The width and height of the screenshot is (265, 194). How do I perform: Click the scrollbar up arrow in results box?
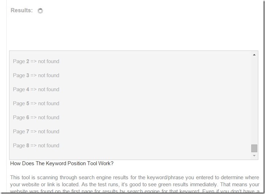(254, 55)
